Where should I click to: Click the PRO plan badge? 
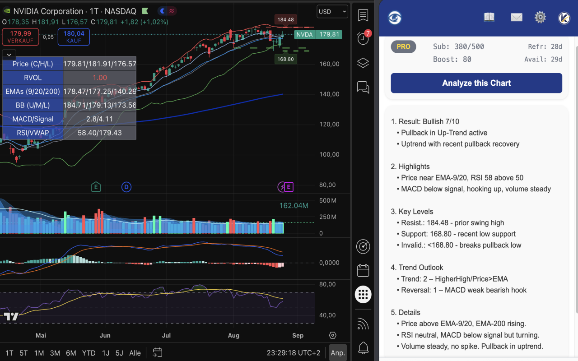pos(403,46)
